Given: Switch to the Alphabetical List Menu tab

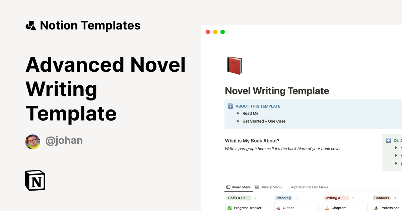Looking at the screenshot, I should 307,187.
